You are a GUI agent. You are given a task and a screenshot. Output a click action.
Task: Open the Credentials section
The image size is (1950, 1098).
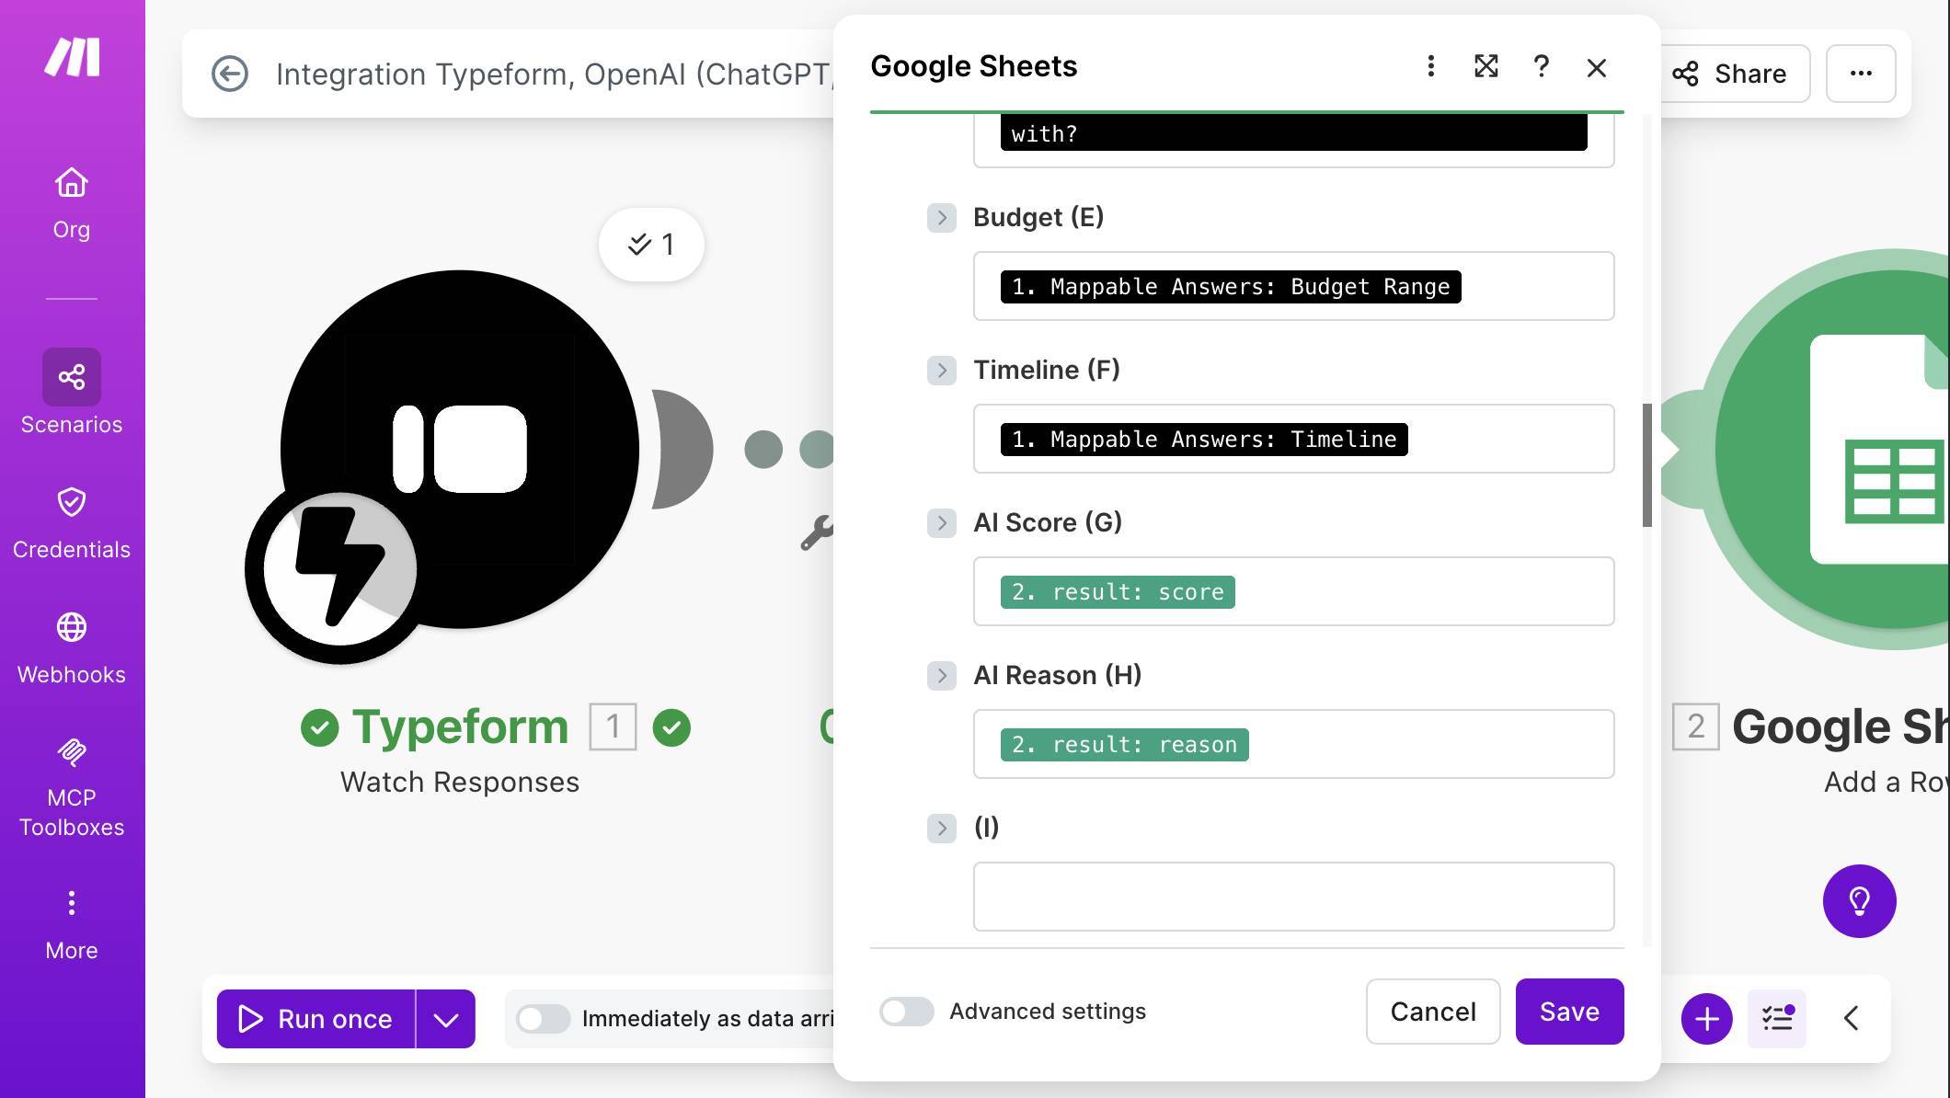71,520
